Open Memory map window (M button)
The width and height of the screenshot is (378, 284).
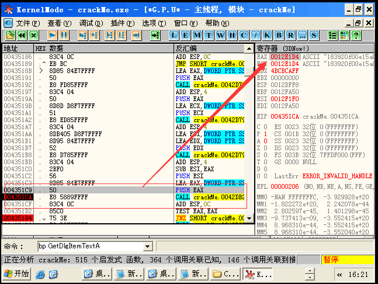(x=197, y=36)
